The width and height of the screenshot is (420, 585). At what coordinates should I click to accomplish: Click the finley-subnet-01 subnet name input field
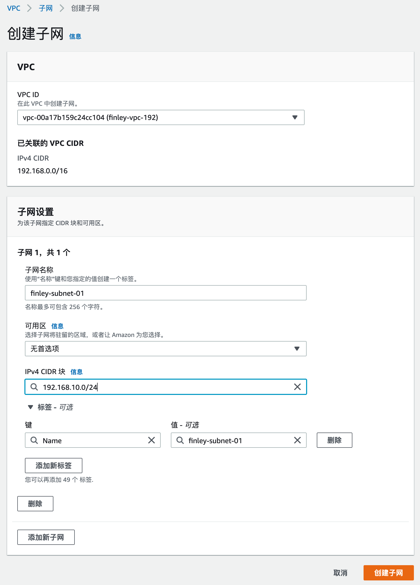[165, 293]
